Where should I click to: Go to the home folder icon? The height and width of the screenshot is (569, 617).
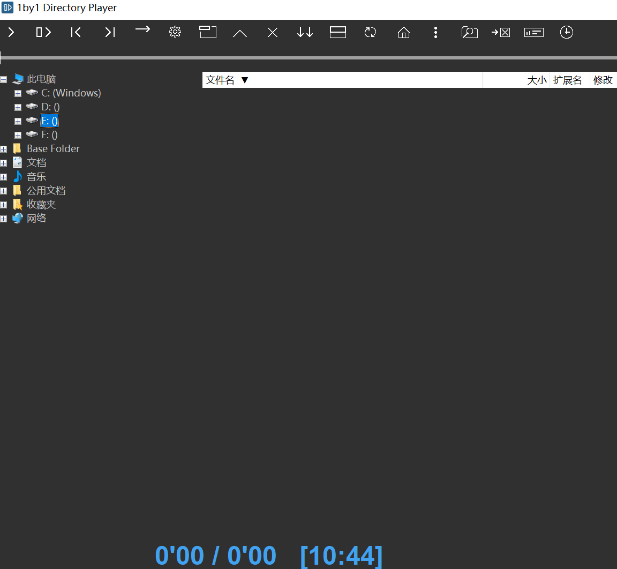click(404, 33)
